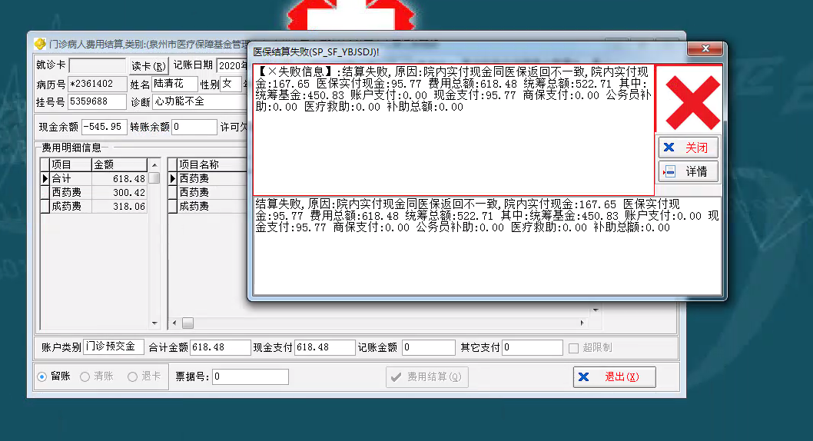Click the lower 结算失败 detail text area
This screenshot has height=441, width=813.
click(487, 246)
